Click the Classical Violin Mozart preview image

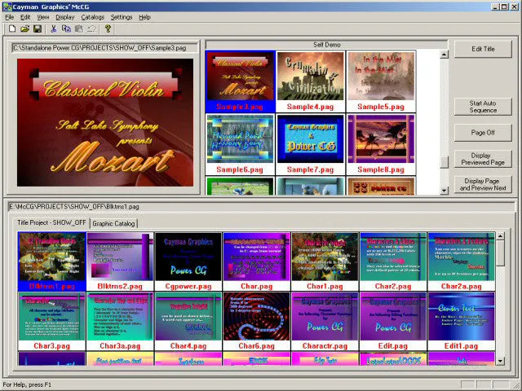[105, 122]
